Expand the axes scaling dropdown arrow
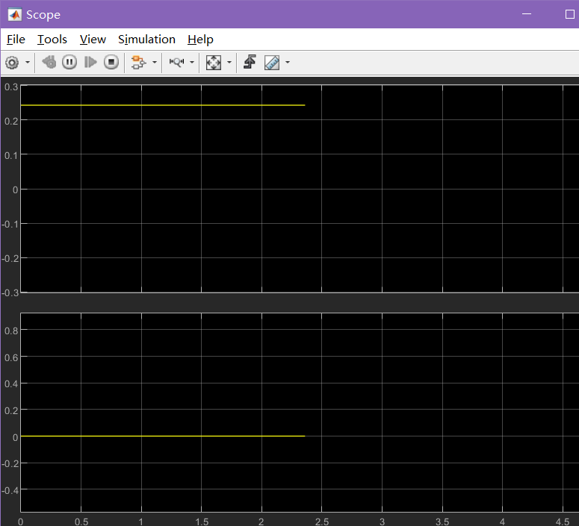 click(x=229, y=63)
